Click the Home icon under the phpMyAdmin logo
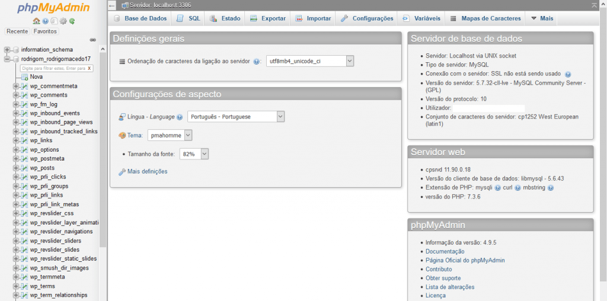The image size is (607, 301). pos(36,21)
